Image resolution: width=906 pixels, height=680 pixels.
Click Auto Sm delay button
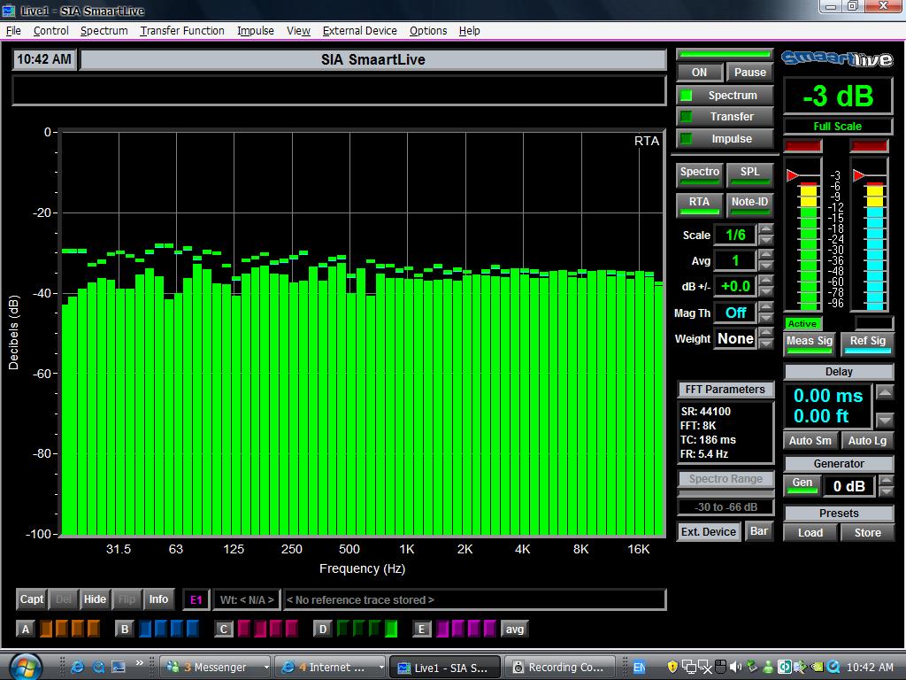pos(810,441)
